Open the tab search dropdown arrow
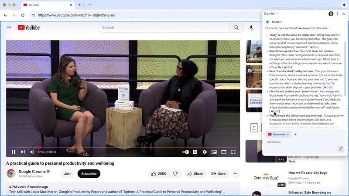 [90, 5]
